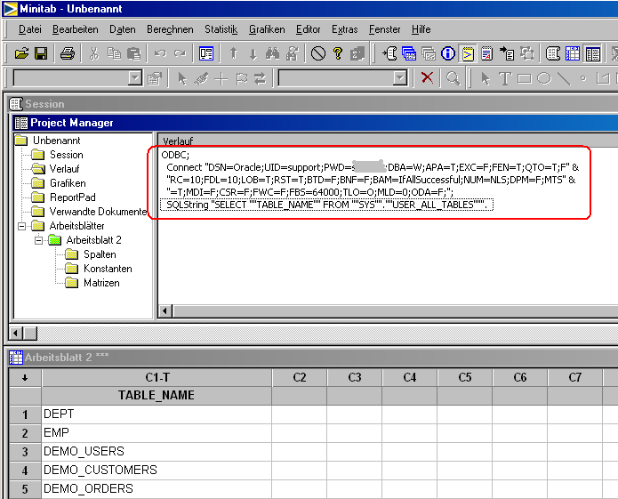Click the worksheet data direction arrow cell
Viewport: 618px width, 499px height.
pyautogui.click(x=25, y=378)
